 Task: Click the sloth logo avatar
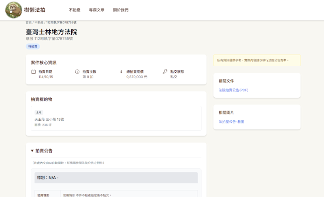point(14,10)
